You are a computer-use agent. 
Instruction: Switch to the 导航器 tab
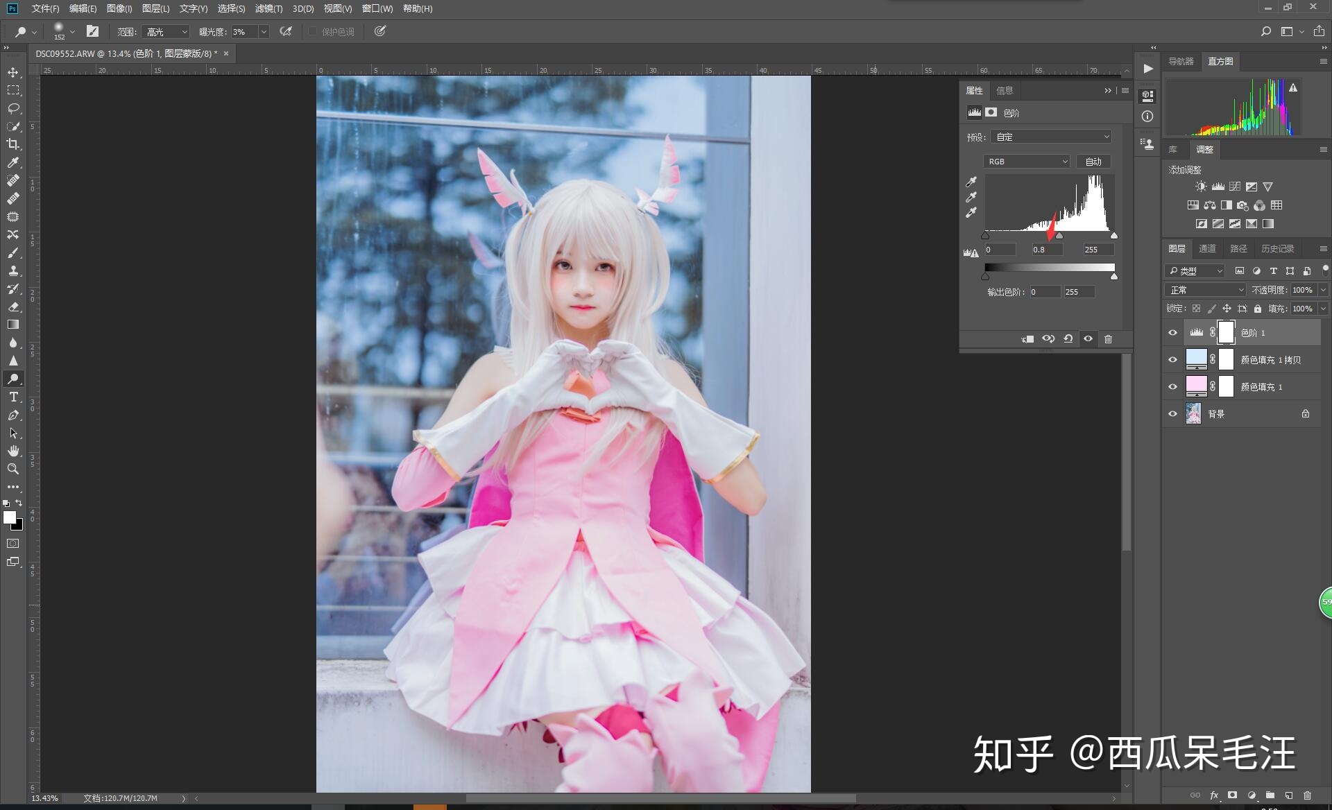click(x=1181, y=61)
